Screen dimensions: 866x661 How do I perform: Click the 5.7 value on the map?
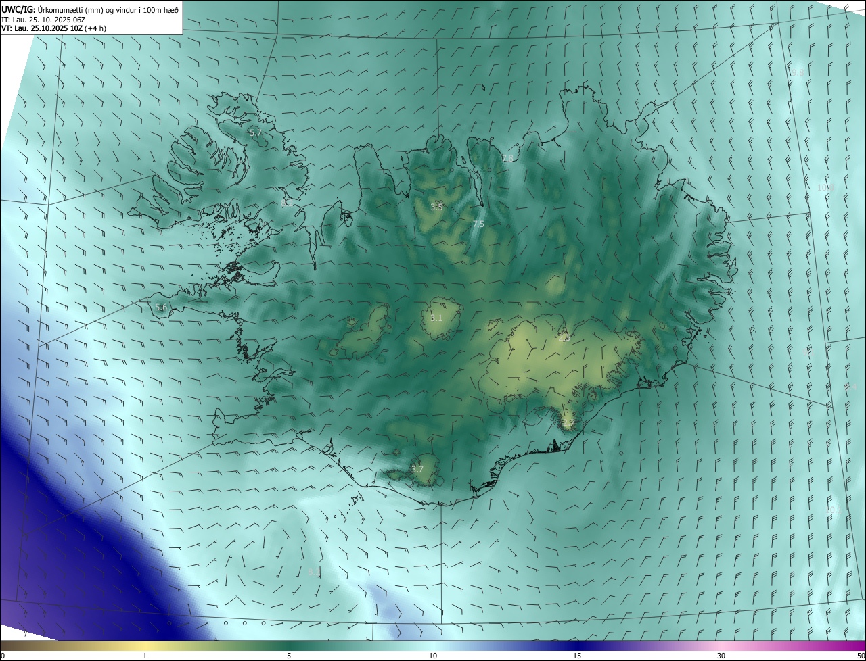(256, 133)
